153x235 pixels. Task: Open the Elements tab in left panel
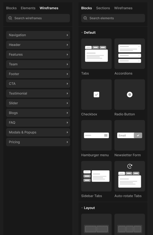(x=28, y=8)
